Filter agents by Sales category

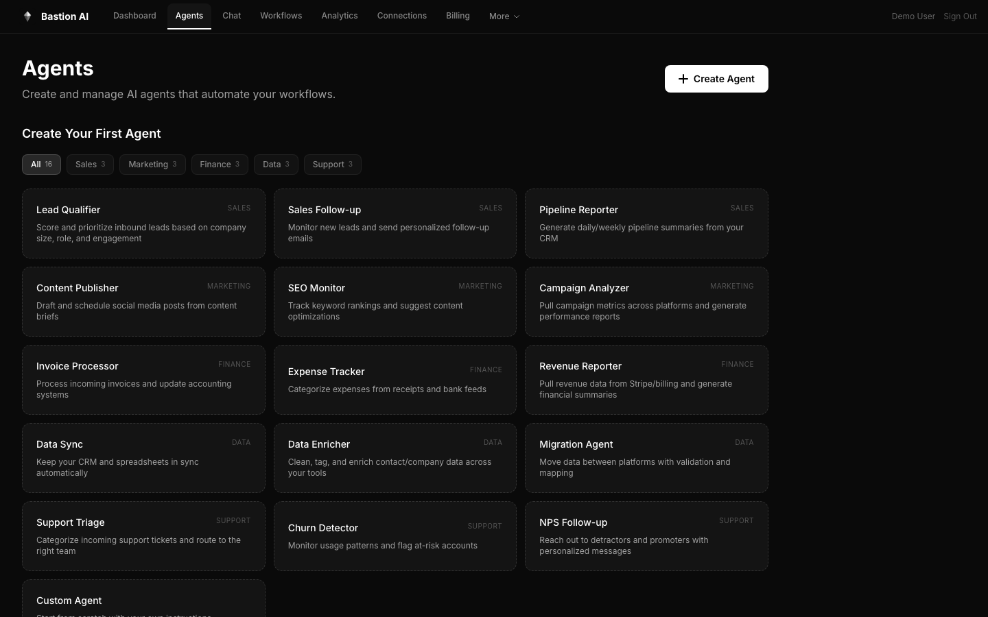90,165
